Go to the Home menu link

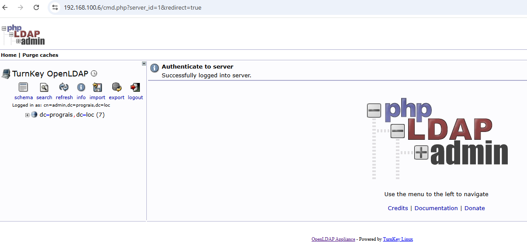click(9, 55)
